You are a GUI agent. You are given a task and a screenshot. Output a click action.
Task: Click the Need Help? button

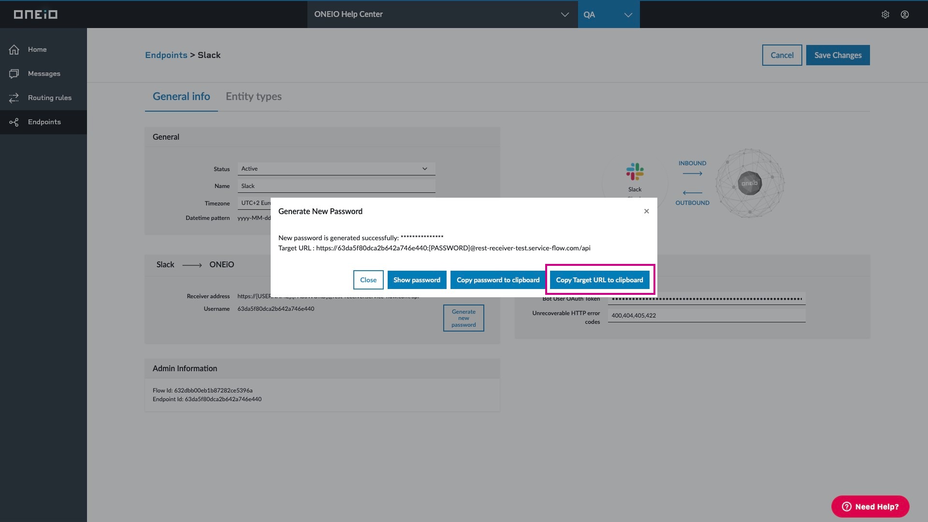tap(870, 507)
